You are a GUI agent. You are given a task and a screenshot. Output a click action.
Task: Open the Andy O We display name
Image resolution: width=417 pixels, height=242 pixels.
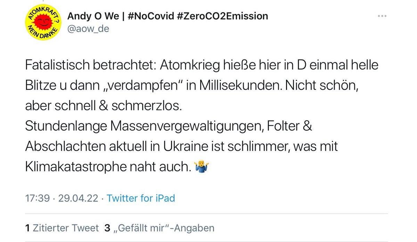(93, 16)
